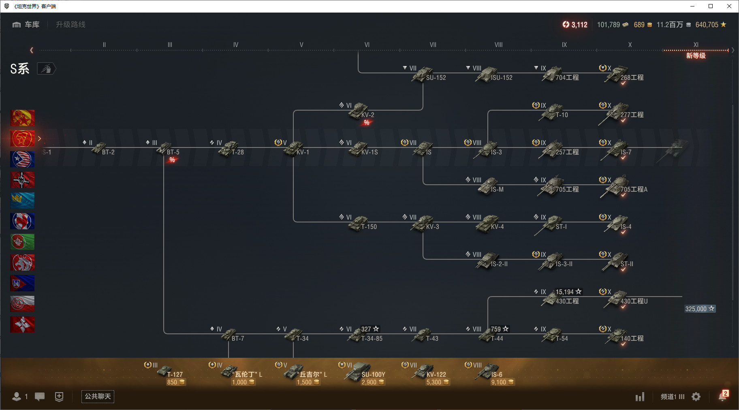Click the 公共聊天 public chat button
This screenshot has height=410, width=739.
pyautogui.click(x=98, y=397)
